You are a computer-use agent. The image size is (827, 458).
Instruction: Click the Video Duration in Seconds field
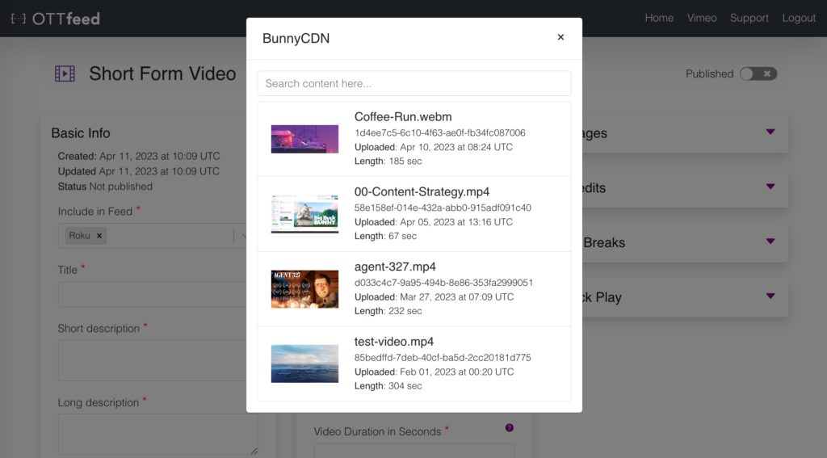pos(414,451)
